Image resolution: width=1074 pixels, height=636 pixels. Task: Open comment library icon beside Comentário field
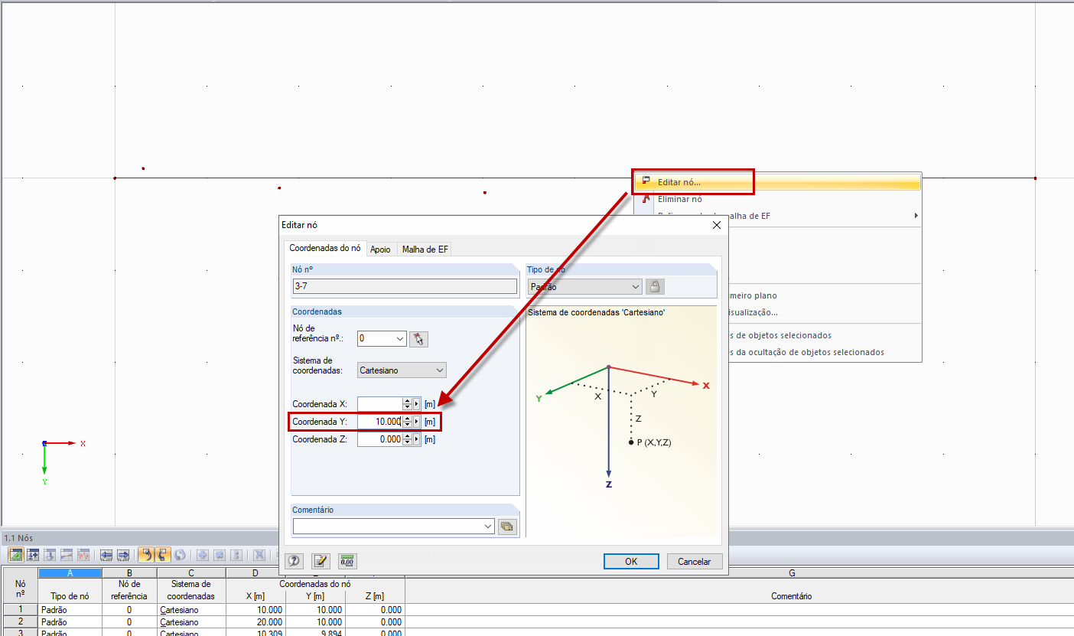point(507,527)
